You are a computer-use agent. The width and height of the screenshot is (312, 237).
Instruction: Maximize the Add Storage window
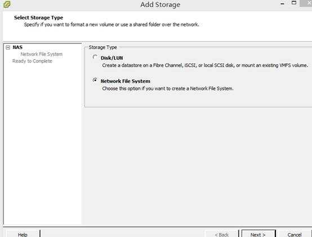coord(293,3)
